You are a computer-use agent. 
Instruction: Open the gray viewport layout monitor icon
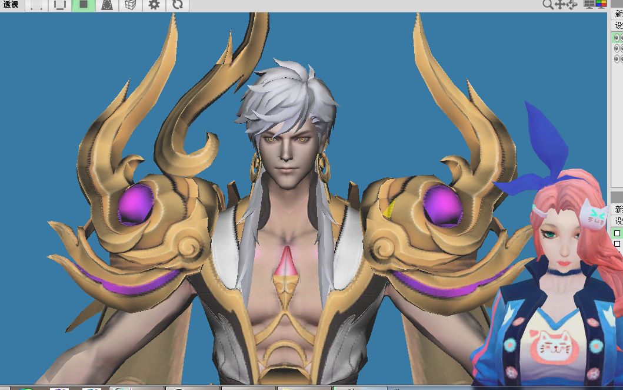tap(589, 4)
